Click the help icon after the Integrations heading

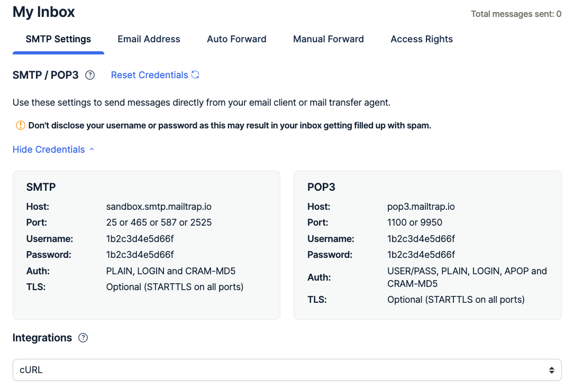click(83, 338)
